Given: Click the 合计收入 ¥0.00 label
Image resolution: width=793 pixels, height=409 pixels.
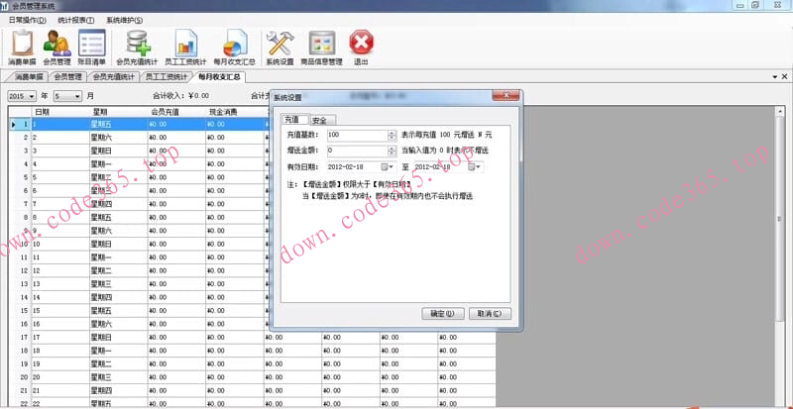Looking at the screenshot, I should [x=180, y=96].
